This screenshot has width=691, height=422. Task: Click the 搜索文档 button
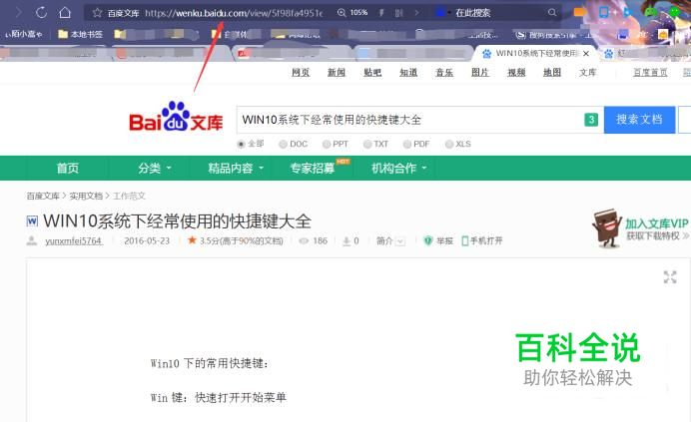tap(639, 120)
